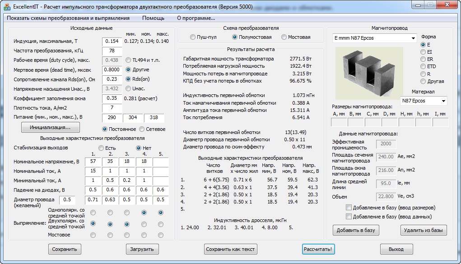The image size is (461, 264).
Task: Click the 'A, мм' core dimension field
Action: (339, 122)
